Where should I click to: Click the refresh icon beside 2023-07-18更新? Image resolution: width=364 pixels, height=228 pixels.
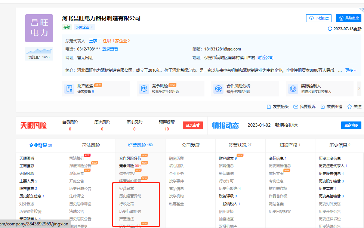pyautogui.click(x=330, y=29)
